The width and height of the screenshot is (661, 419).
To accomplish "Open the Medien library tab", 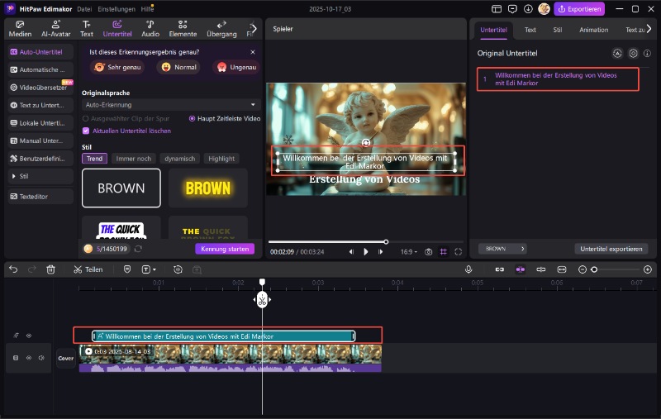I will pos(20,29).
